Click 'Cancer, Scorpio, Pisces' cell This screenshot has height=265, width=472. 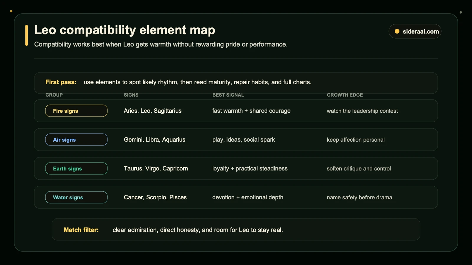(155, 197)
